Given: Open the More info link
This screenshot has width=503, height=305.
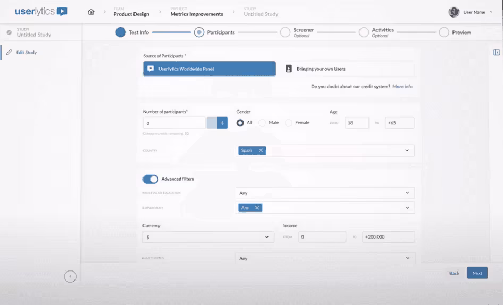Looking at the screenshot, I should tap(403, 87).
